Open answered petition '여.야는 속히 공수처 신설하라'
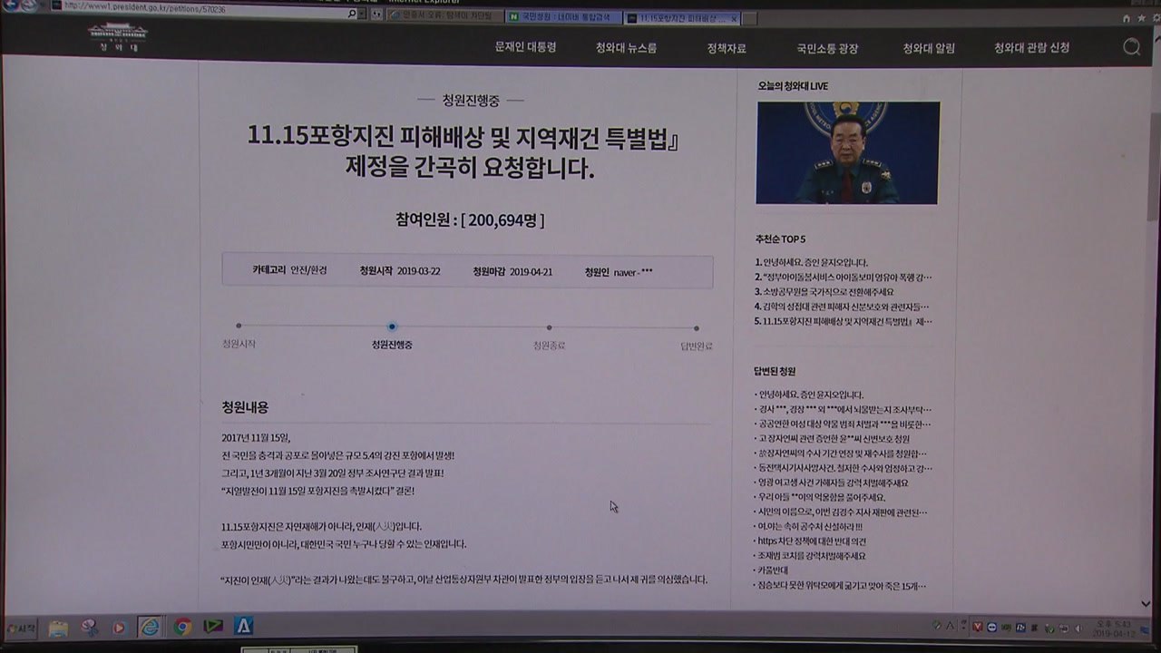 coord(808,526)
